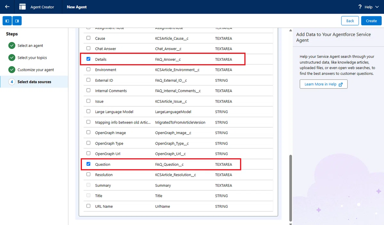Click green check next to Customize your agent

coord(12,70)
